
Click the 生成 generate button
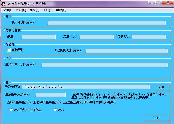[156, 118]
